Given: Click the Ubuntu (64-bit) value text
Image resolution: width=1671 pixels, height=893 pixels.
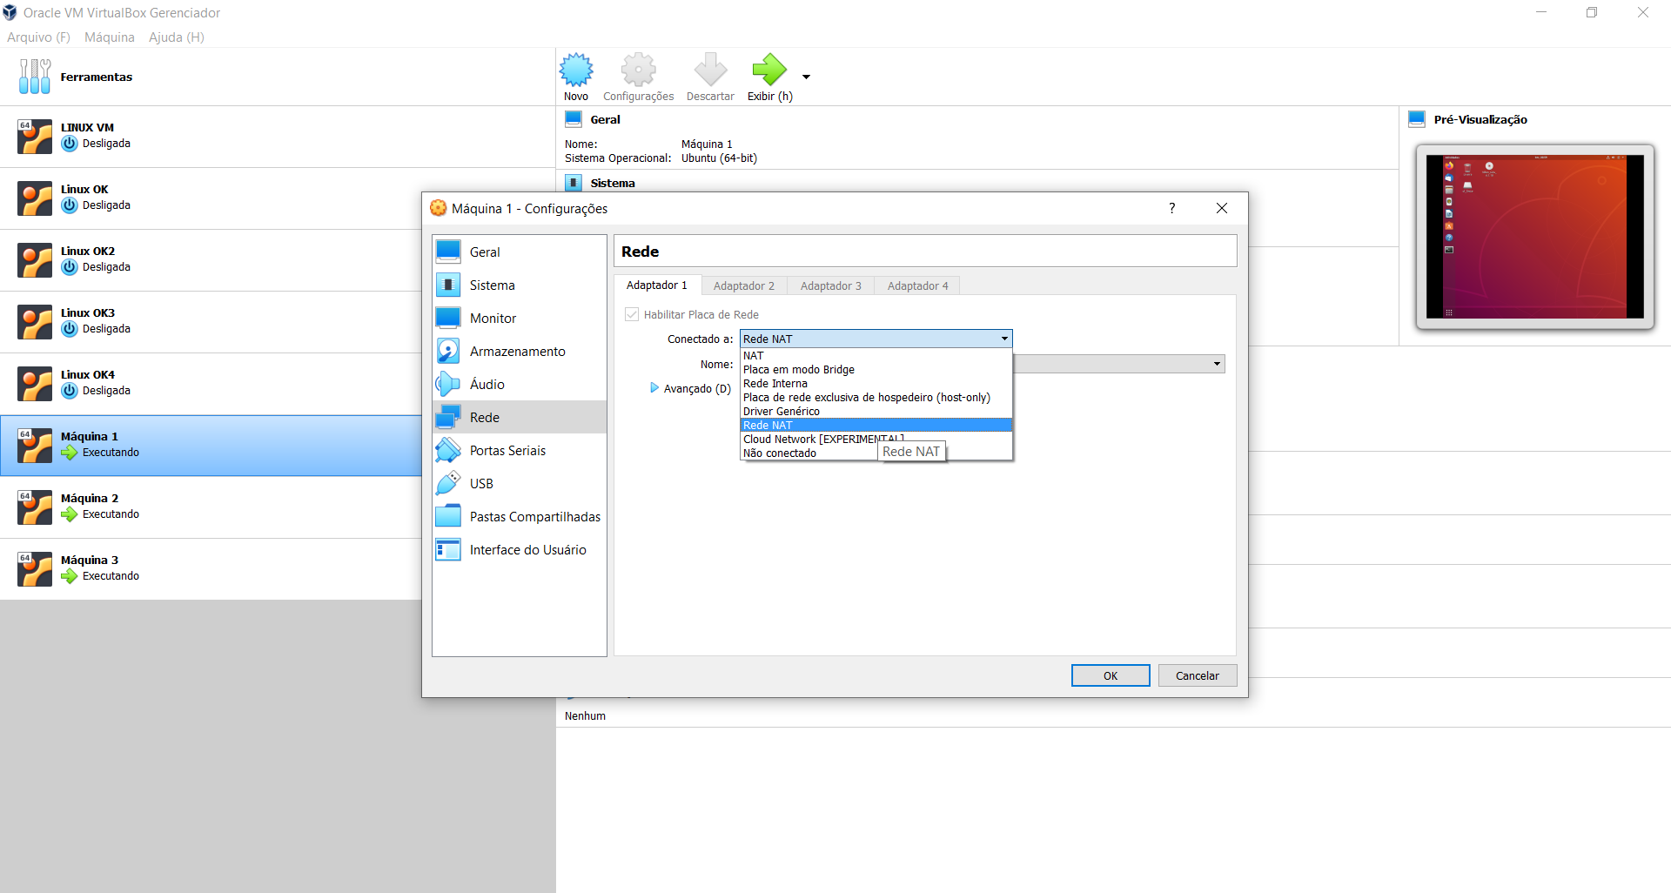Looking at the screenshot, I should click(x=719, y=158).
